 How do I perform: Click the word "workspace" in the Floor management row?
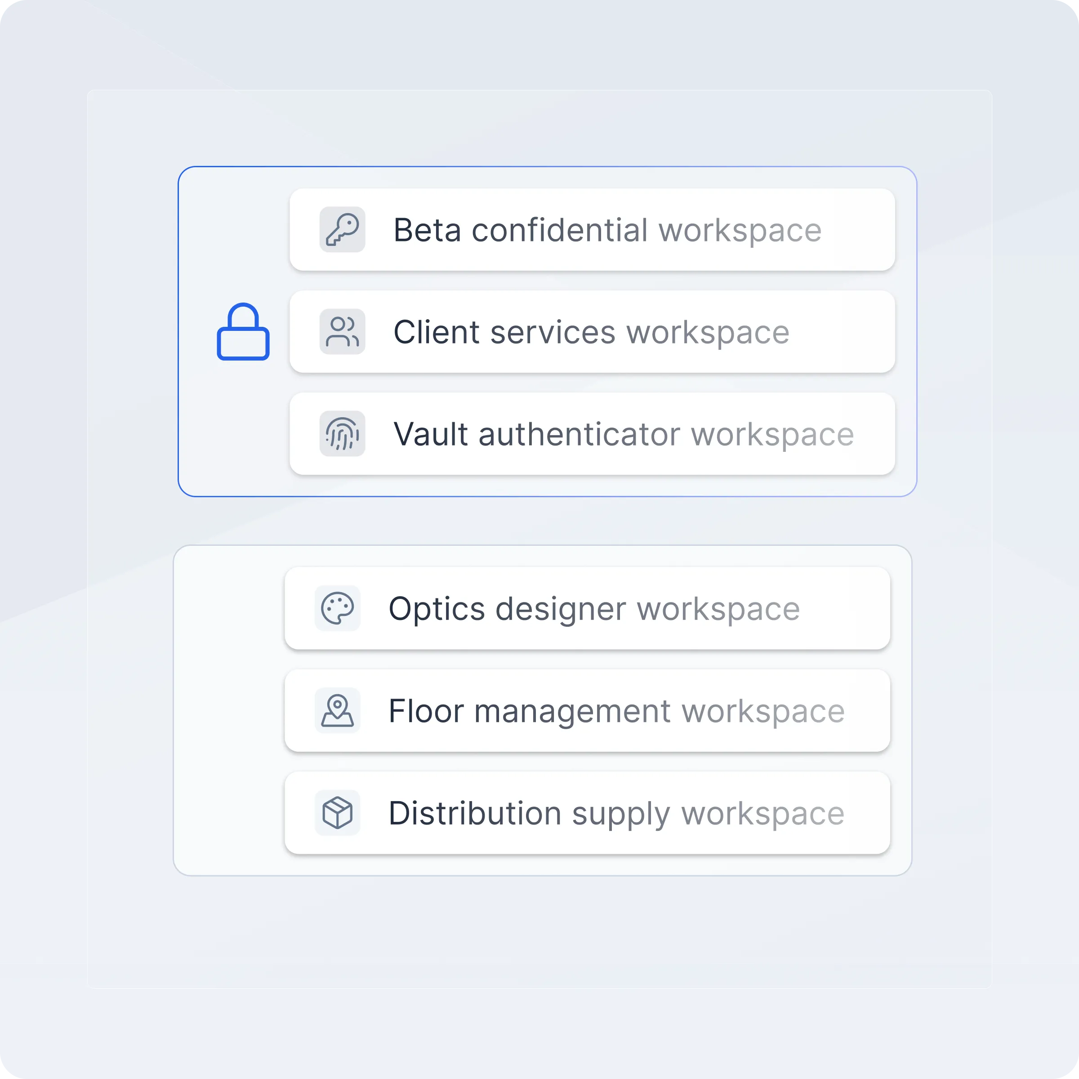click(763, 711)
